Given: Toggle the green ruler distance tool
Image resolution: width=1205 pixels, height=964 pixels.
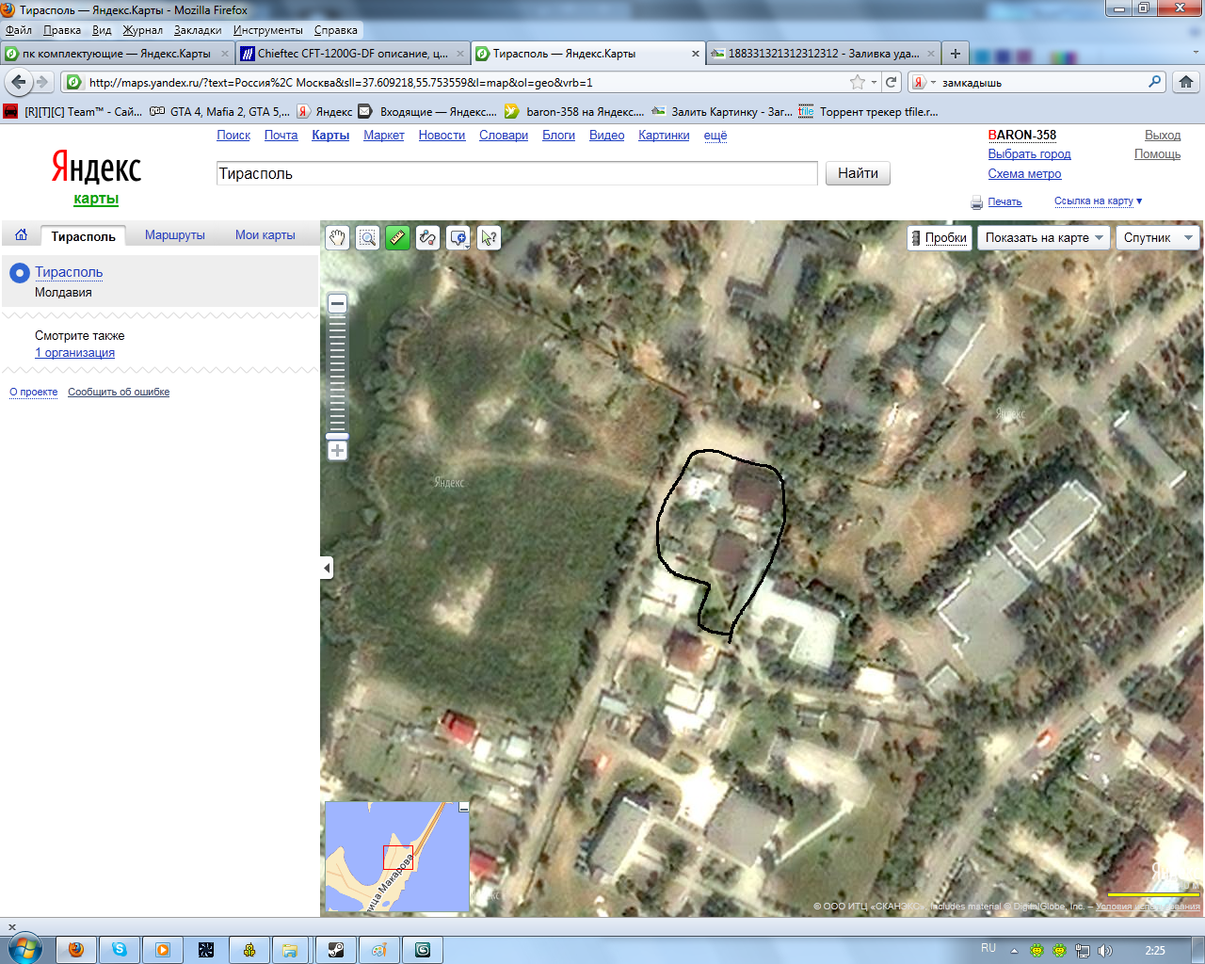Looking at the screenshot, I should (397, 238).
